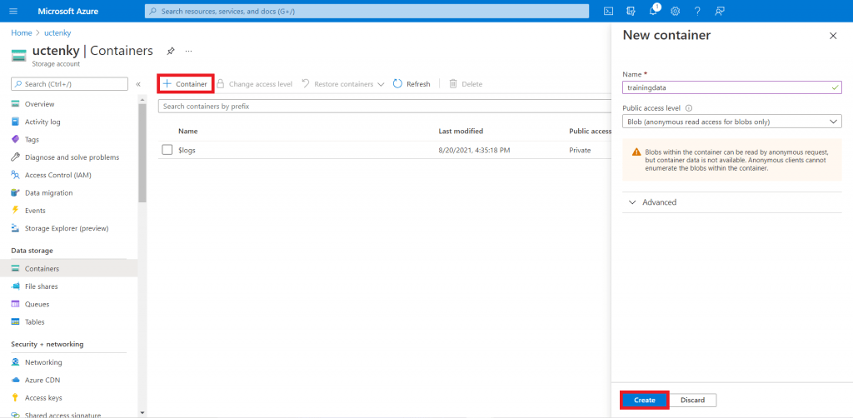The width and height of the screenshot is (853, 418).
Task: Open Access keys in the sidebar
Action: tap(42, 398)
